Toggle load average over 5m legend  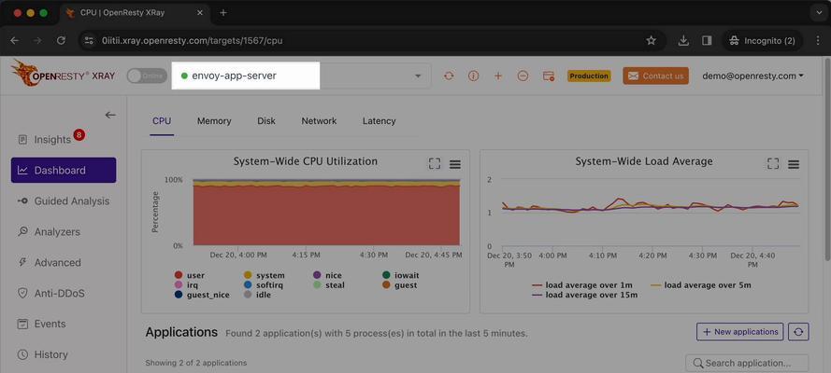[x=701, y=285]
